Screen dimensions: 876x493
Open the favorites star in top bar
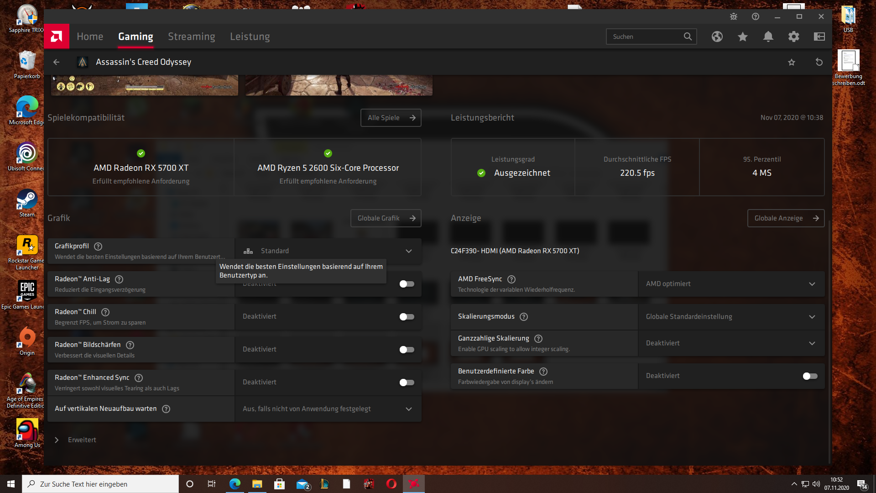point(743,37)
